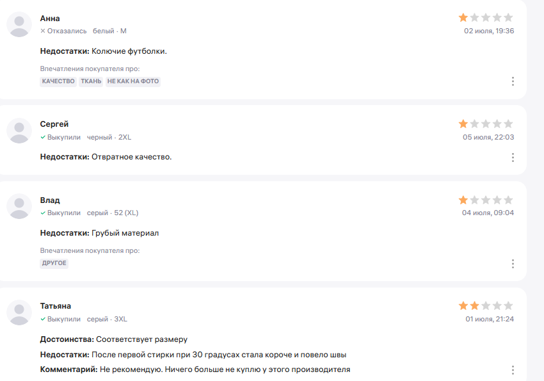544x381 pixels.
Task: Click the Отказались status on Анна's review
Action: [x=63, y=31]
